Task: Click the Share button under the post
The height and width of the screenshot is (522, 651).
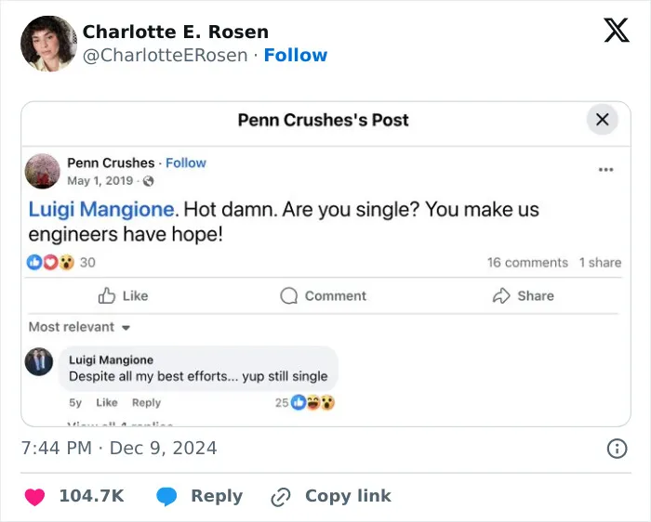Action: (523, 295)
